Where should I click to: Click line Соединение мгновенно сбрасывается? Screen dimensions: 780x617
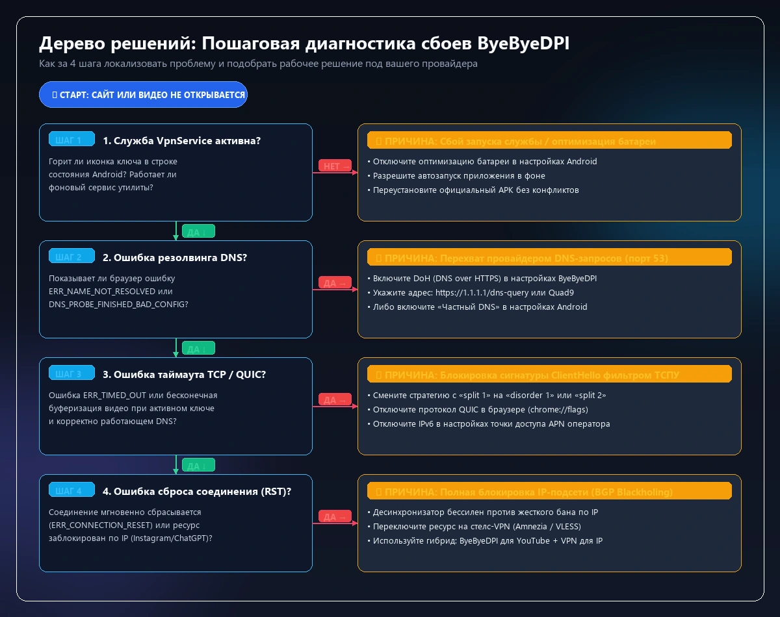125,512
